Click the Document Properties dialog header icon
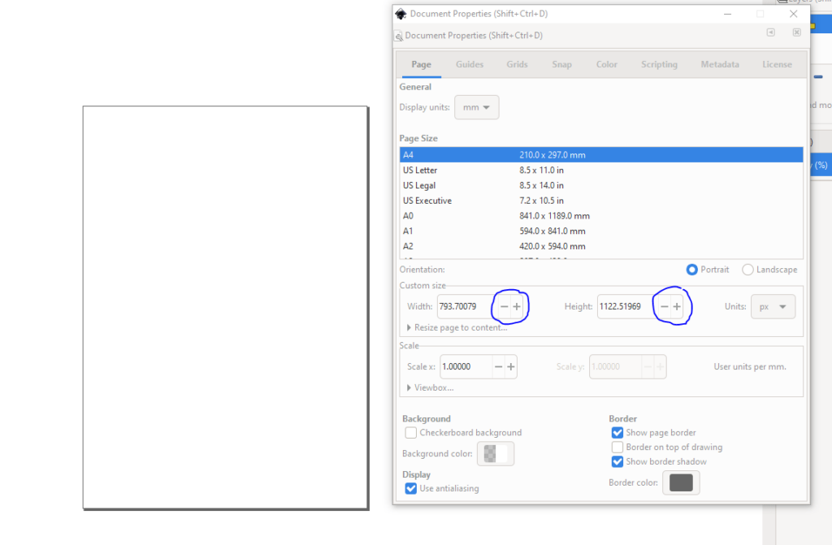This screenshot has height=545, width=832. pyautogui.click(x=399, y=36)
